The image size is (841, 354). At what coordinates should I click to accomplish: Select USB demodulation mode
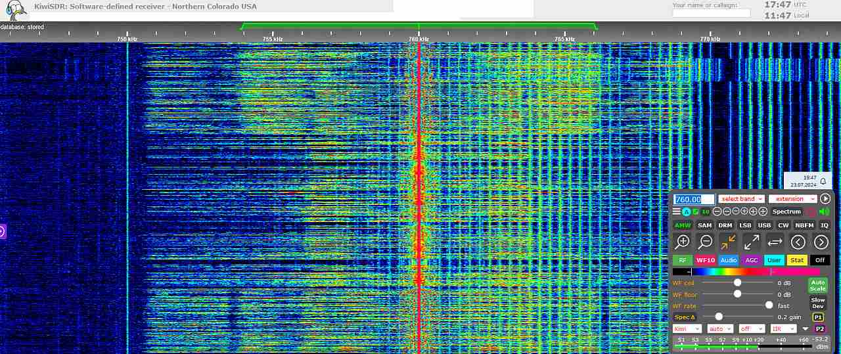point(764,225)
